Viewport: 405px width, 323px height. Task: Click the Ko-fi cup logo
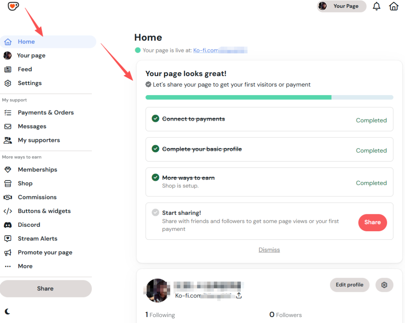click(13, 6)
